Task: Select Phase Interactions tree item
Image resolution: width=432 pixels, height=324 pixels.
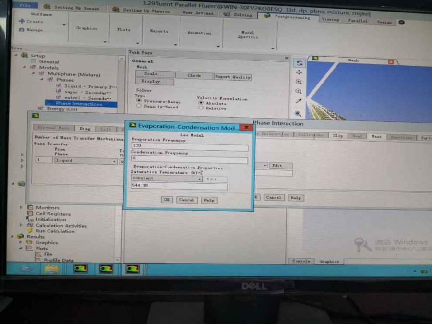Action: [x=81, y=104]
